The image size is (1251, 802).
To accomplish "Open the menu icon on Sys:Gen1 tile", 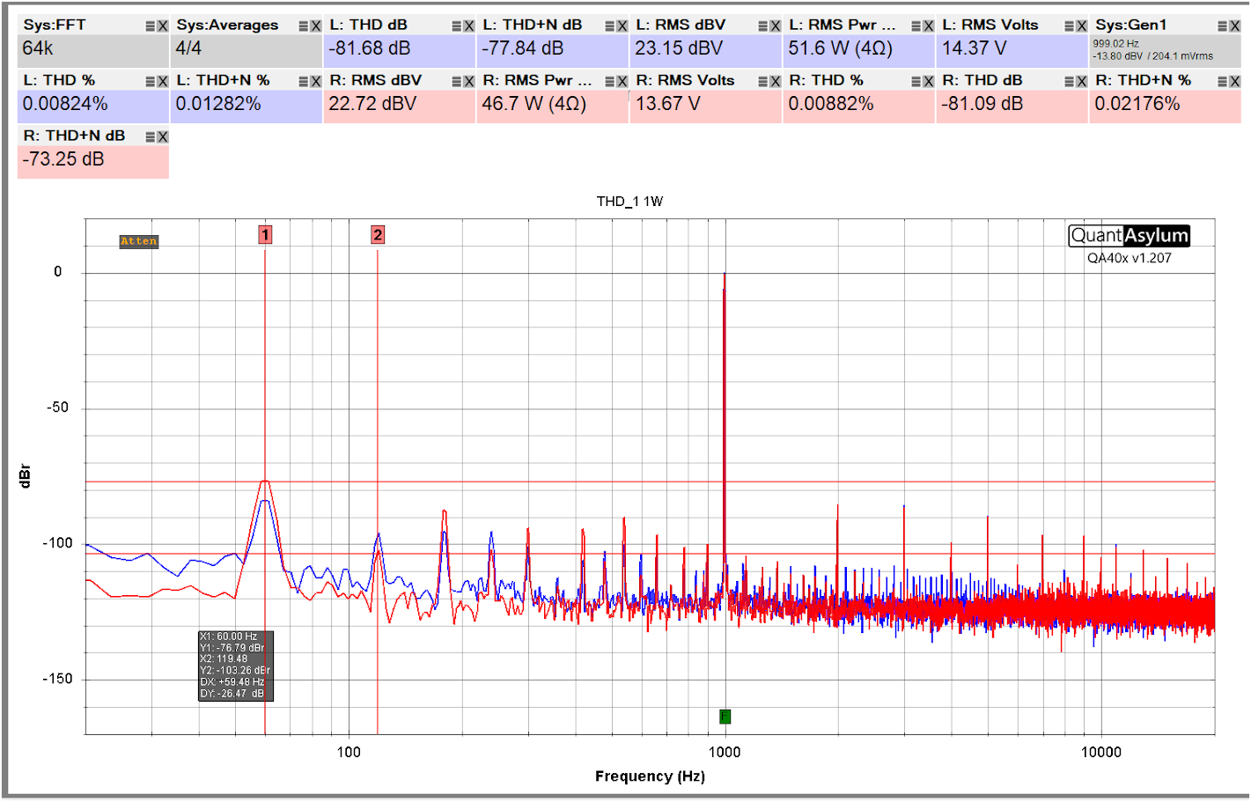I will tap(1223, 26).
